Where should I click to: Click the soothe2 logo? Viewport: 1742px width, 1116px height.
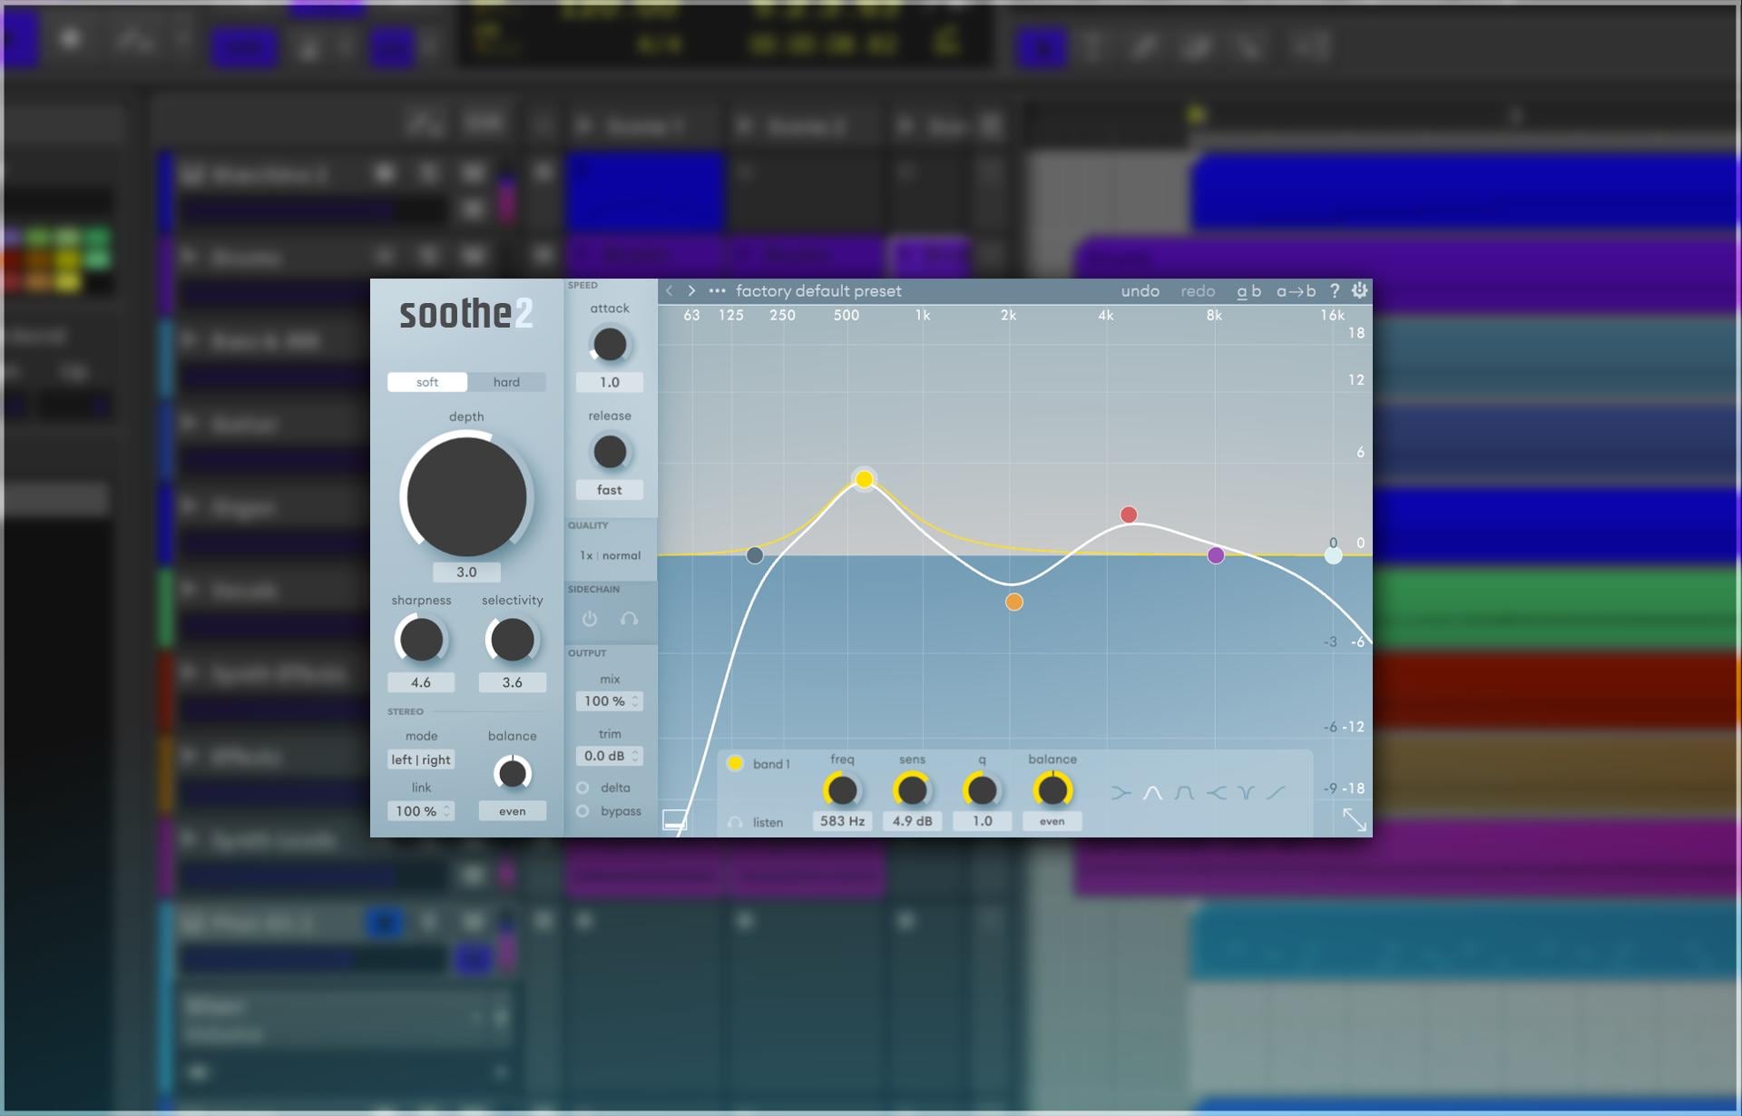click(x=466, y=314)
